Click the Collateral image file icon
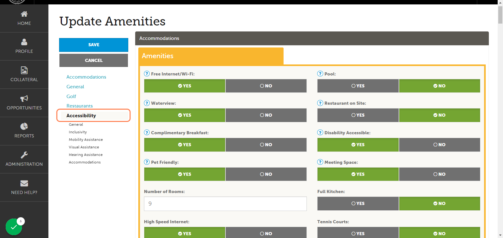 click(24, 70)
